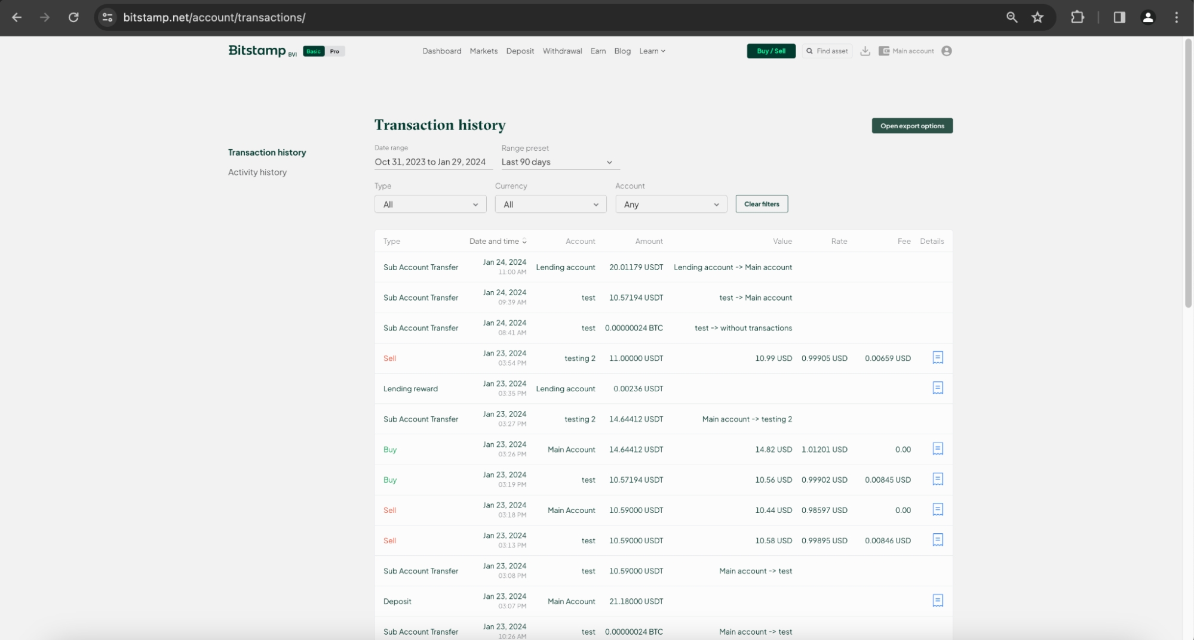Bookmark this page with the star icon
Viewport: 1194px width, 640px height.
1038,17
